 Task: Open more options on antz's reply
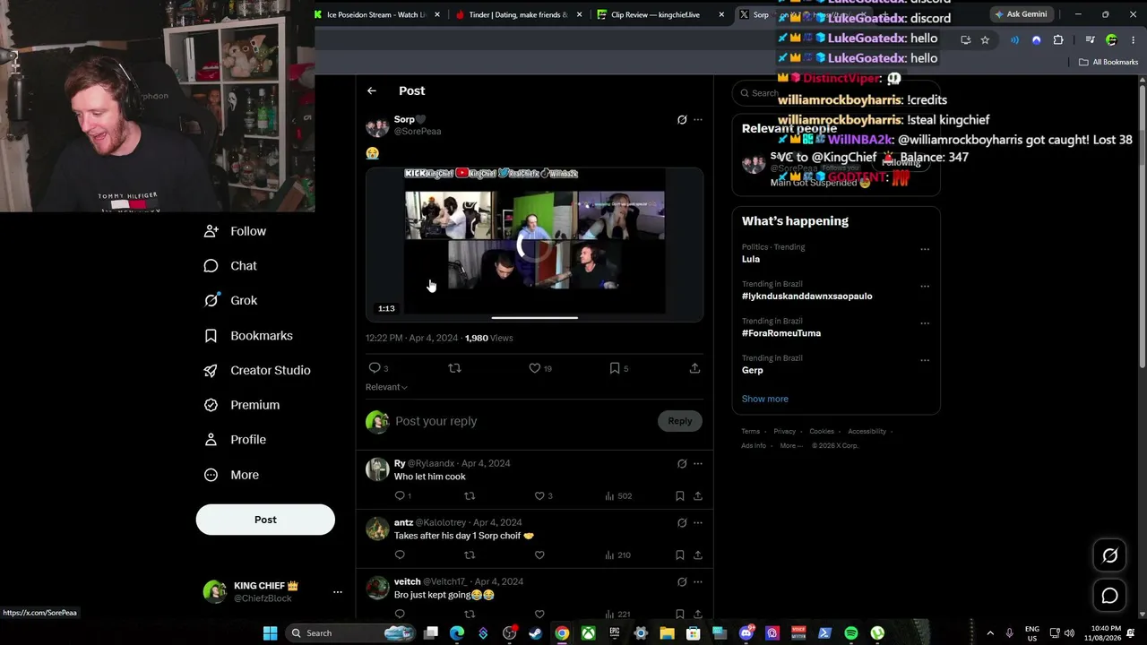pos(698,522)
